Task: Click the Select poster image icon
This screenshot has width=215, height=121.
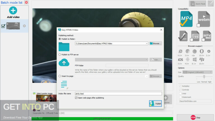Action: pos(34,93)
